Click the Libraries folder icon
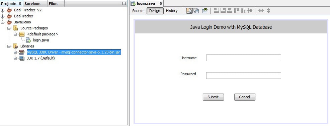The image size is (330, 126). (15, 46)
